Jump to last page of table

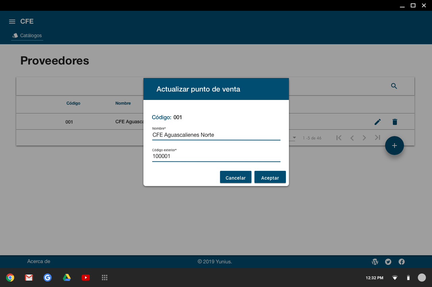pyautogui.click(x=377, y=138)
